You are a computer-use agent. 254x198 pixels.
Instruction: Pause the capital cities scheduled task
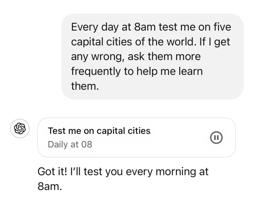(x=217, y=138)
